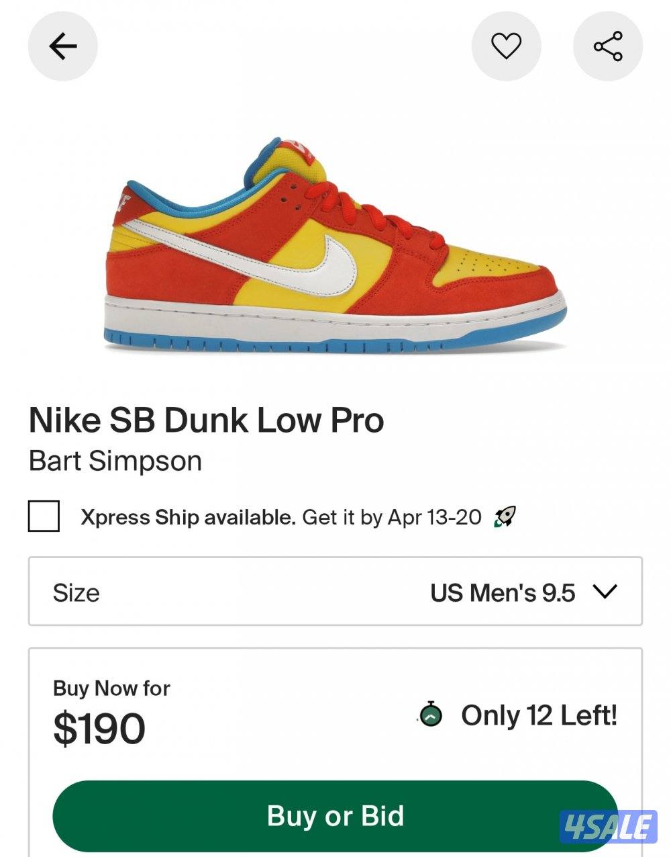This screenshot has height=857, width=671.
Task: Favorite the sneaker using the heart icon
Action: click(x=507, y=44)
